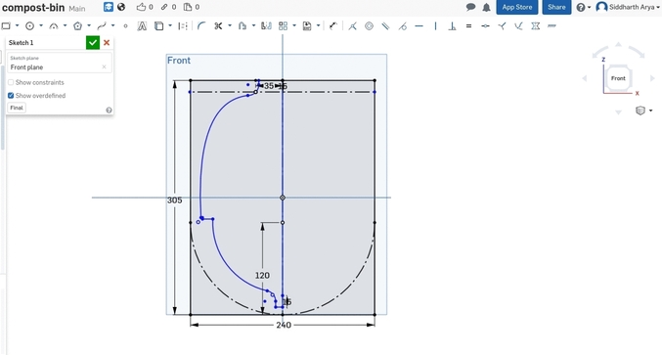Screen dimensions: 662x355
Task: Expand the polygon tool dropdown arrow
Action: (x=89, y=26)
